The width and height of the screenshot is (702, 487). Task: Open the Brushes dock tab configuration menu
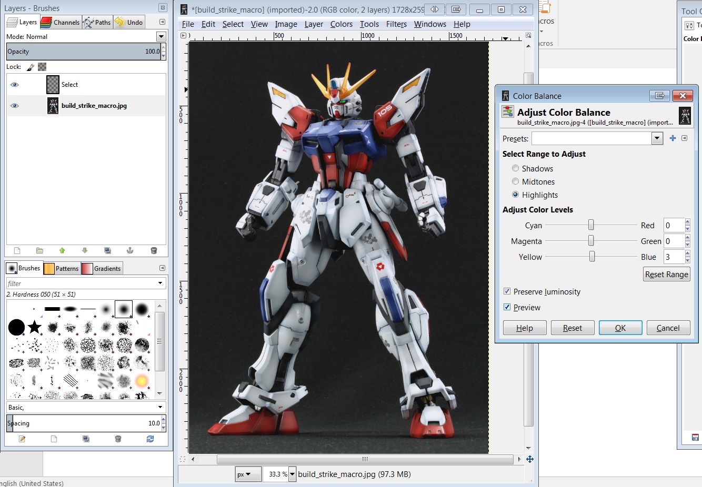[x=162, y=268]
